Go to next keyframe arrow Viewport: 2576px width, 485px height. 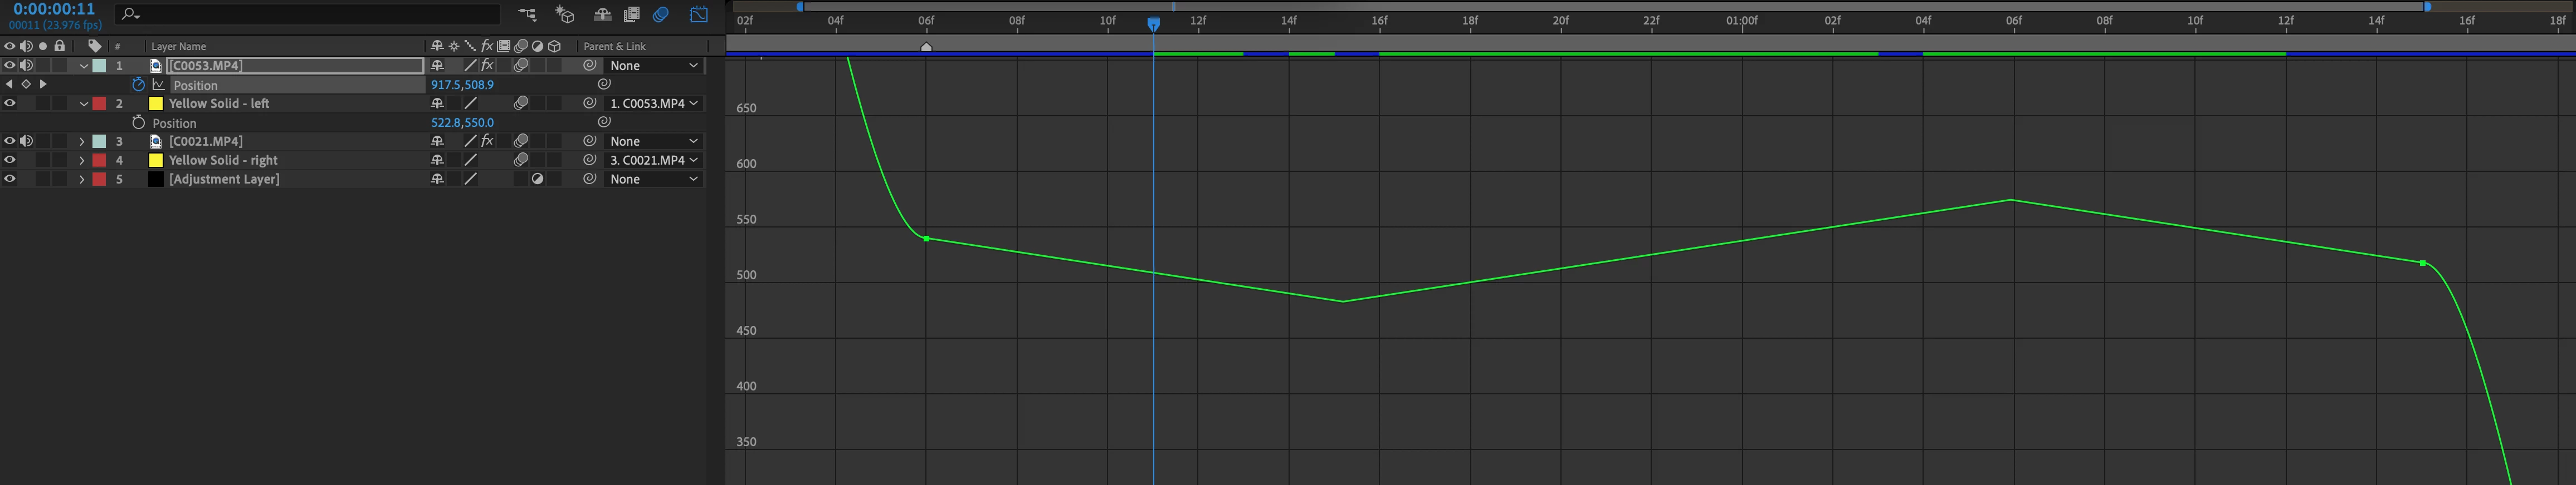click(x=42, y=85)
